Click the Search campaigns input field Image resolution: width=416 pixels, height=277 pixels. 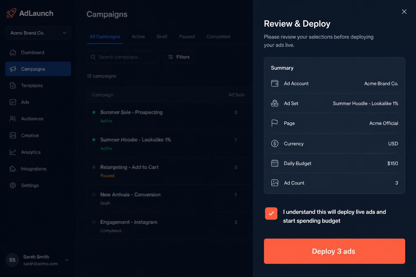[122, 57]
